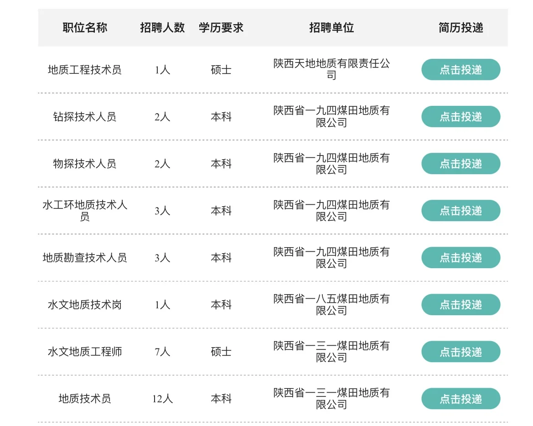
Task: Select job title 地质勘查技术人员
Action: click(x=85, y=258)
